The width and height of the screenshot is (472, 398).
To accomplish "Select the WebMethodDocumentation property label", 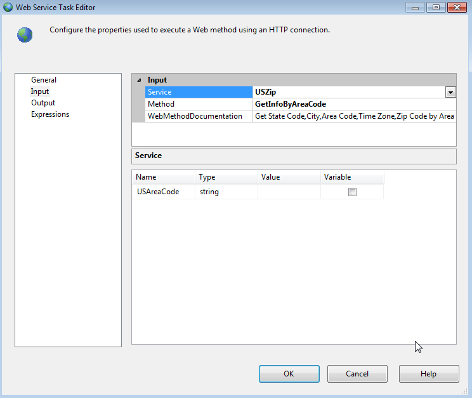I will (199, 116).
